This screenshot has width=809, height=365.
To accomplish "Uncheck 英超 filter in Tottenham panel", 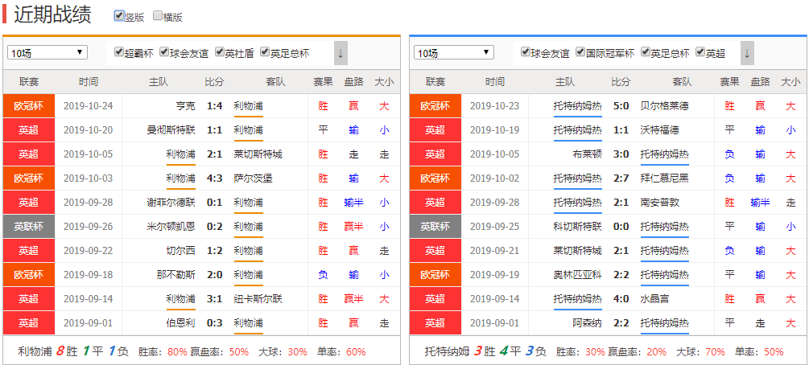I will tap(700, 52).
